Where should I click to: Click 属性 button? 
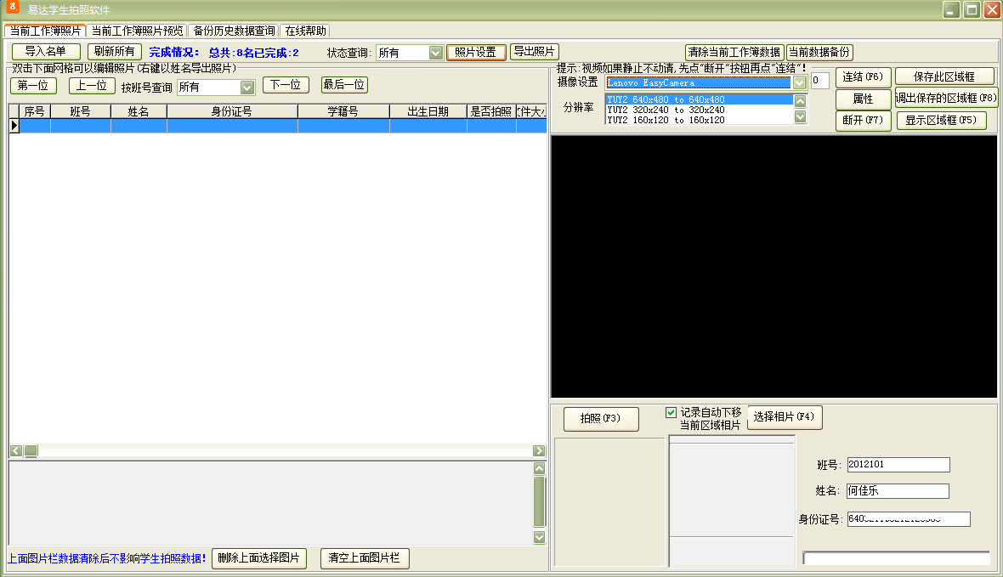click(x=863, y=99)
